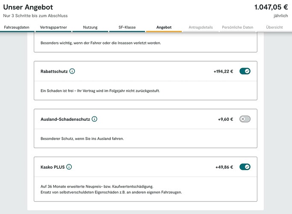The height and width of the screenshot is (214, 292).
Task: Open info icon next to Ausland-Schadenschutz
Action: [94, 119]
